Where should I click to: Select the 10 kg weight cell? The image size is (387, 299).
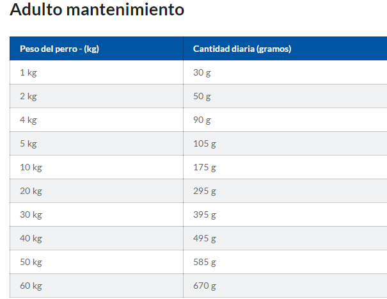click(x=31, y=167)
